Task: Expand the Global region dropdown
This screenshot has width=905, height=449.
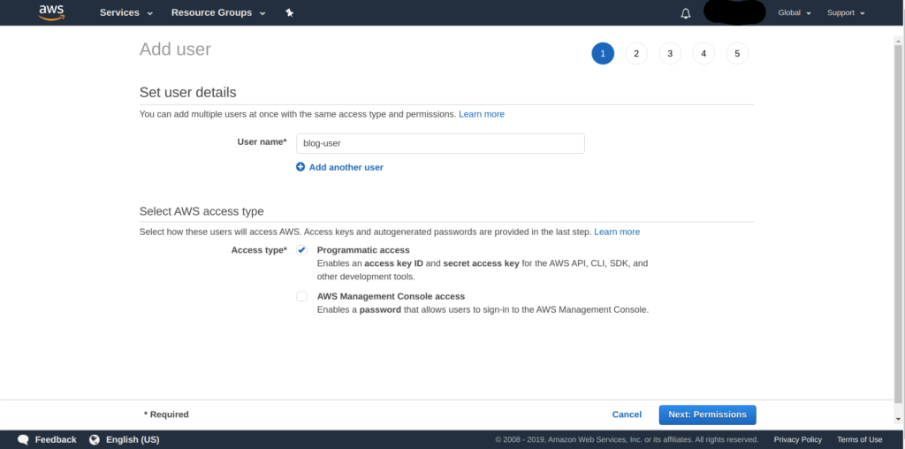Action: 794,13
